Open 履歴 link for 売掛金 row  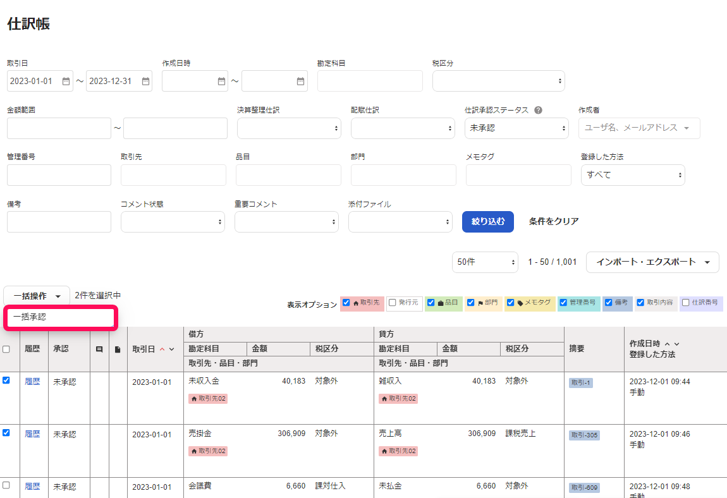click(x=32, y=434)
